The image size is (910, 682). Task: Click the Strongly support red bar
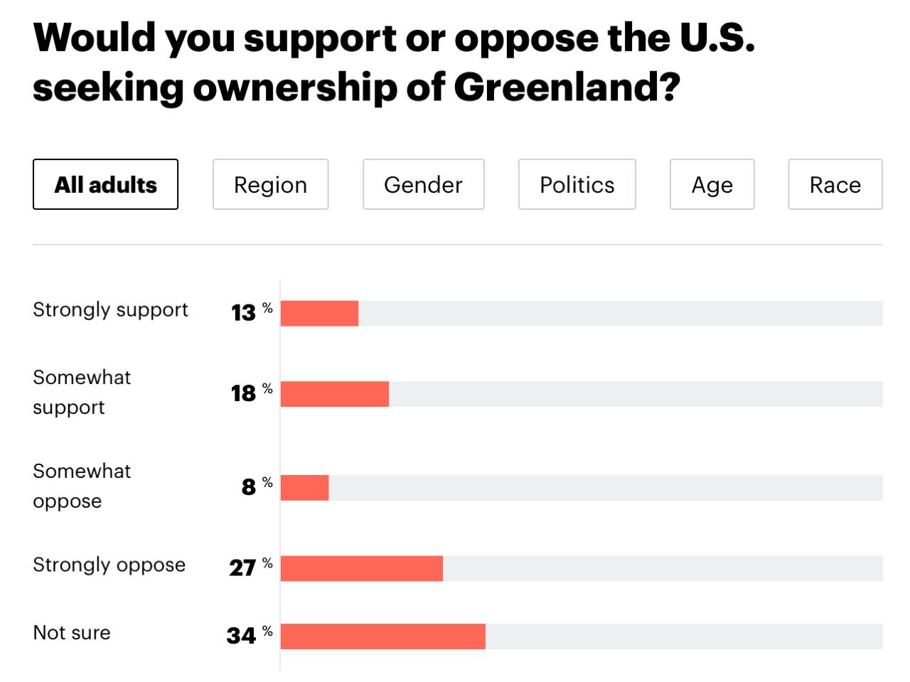coord(319,314)
